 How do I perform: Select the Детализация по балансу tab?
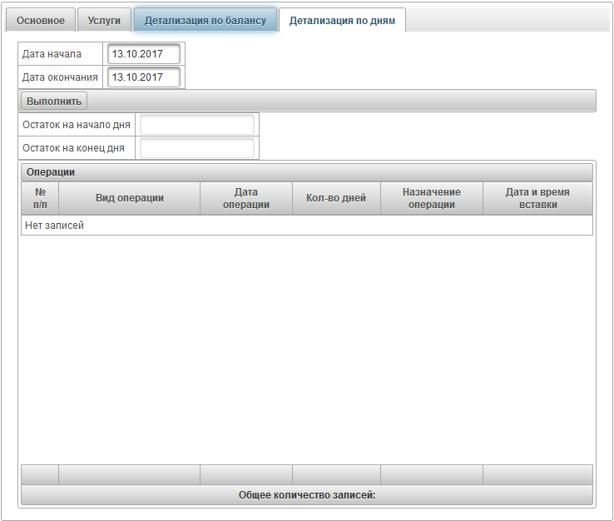pos(205,20)
